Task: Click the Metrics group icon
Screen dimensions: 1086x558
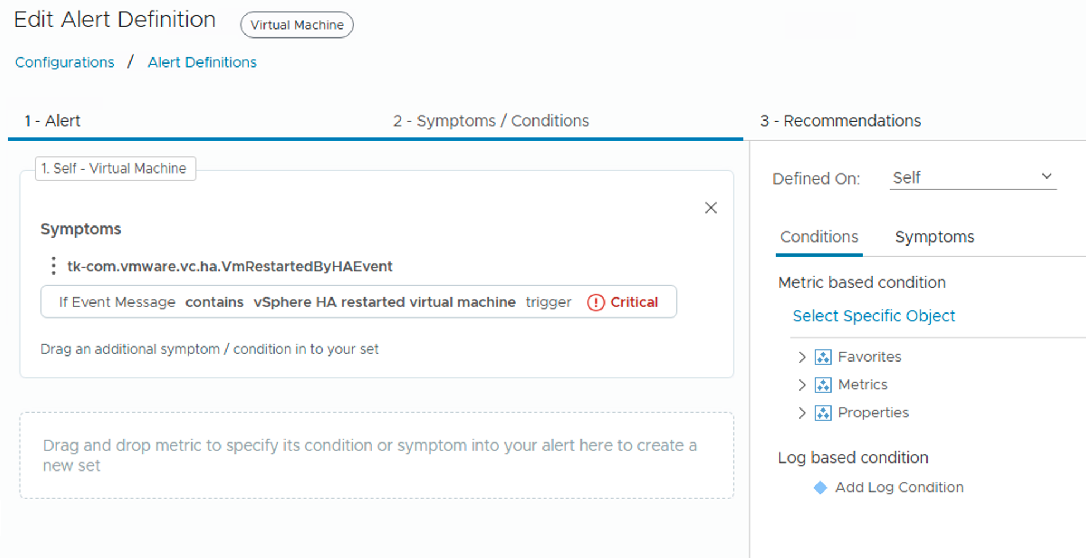Action: point(823,385)
